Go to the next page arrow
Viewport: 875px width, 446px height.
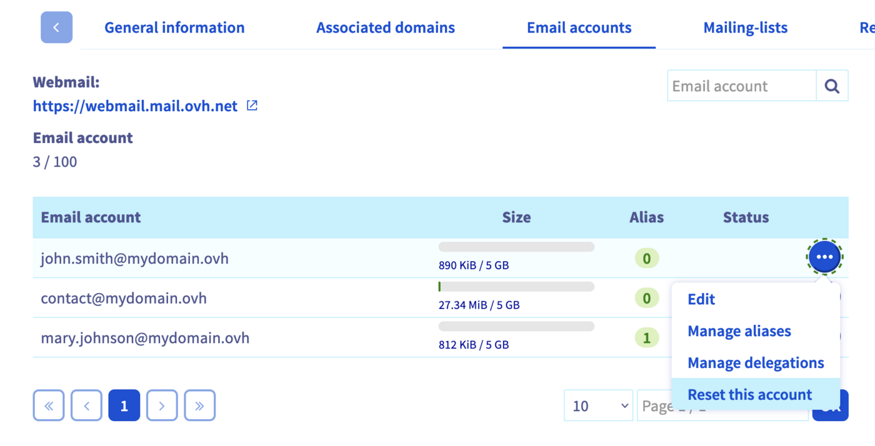coord(162,406)
